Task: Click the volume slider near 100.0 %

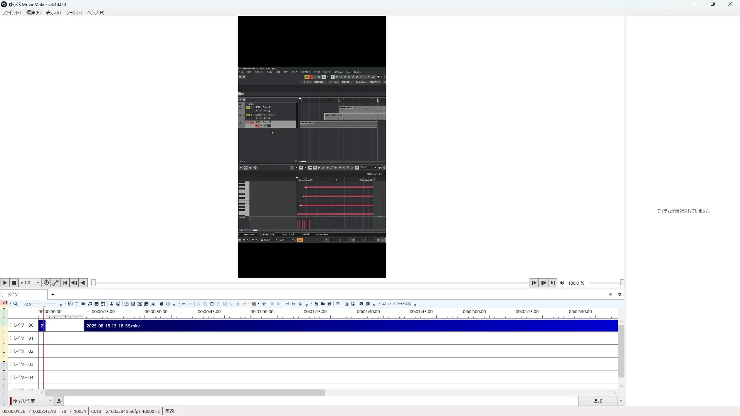Action: (x=605, y=283)
